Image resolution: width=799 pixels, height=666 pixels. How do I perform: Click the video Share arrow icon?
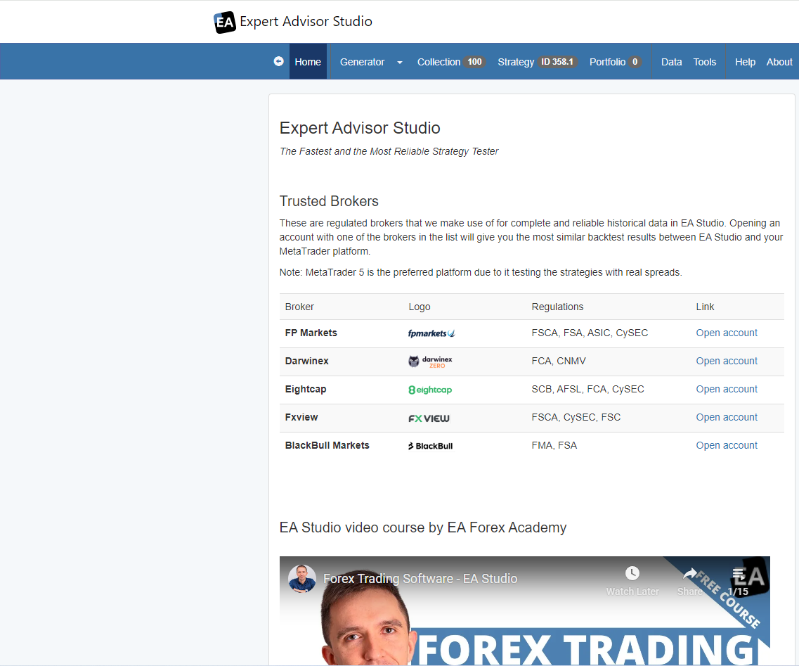(689, 574)
